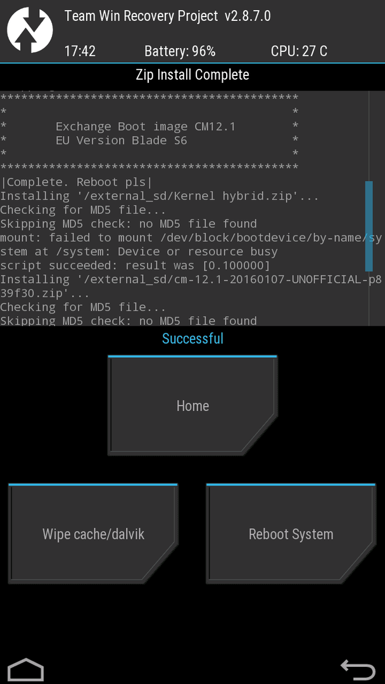385x684 pixels.
Task: Tap the Successful status label
Action: [x=192, y=338]
